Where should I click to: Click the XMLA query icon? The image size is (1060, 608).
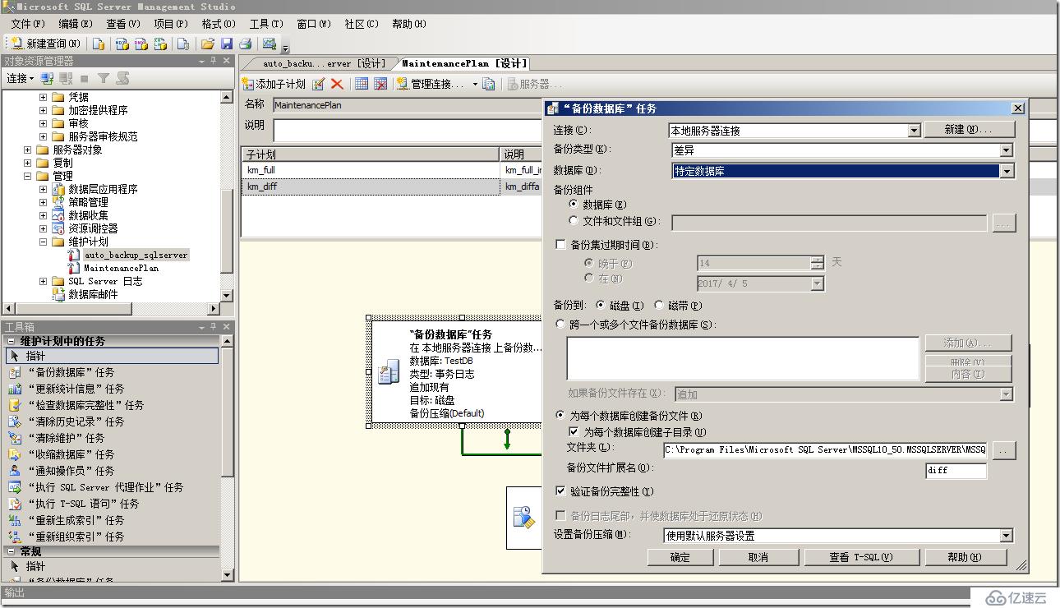click(161, 44)
